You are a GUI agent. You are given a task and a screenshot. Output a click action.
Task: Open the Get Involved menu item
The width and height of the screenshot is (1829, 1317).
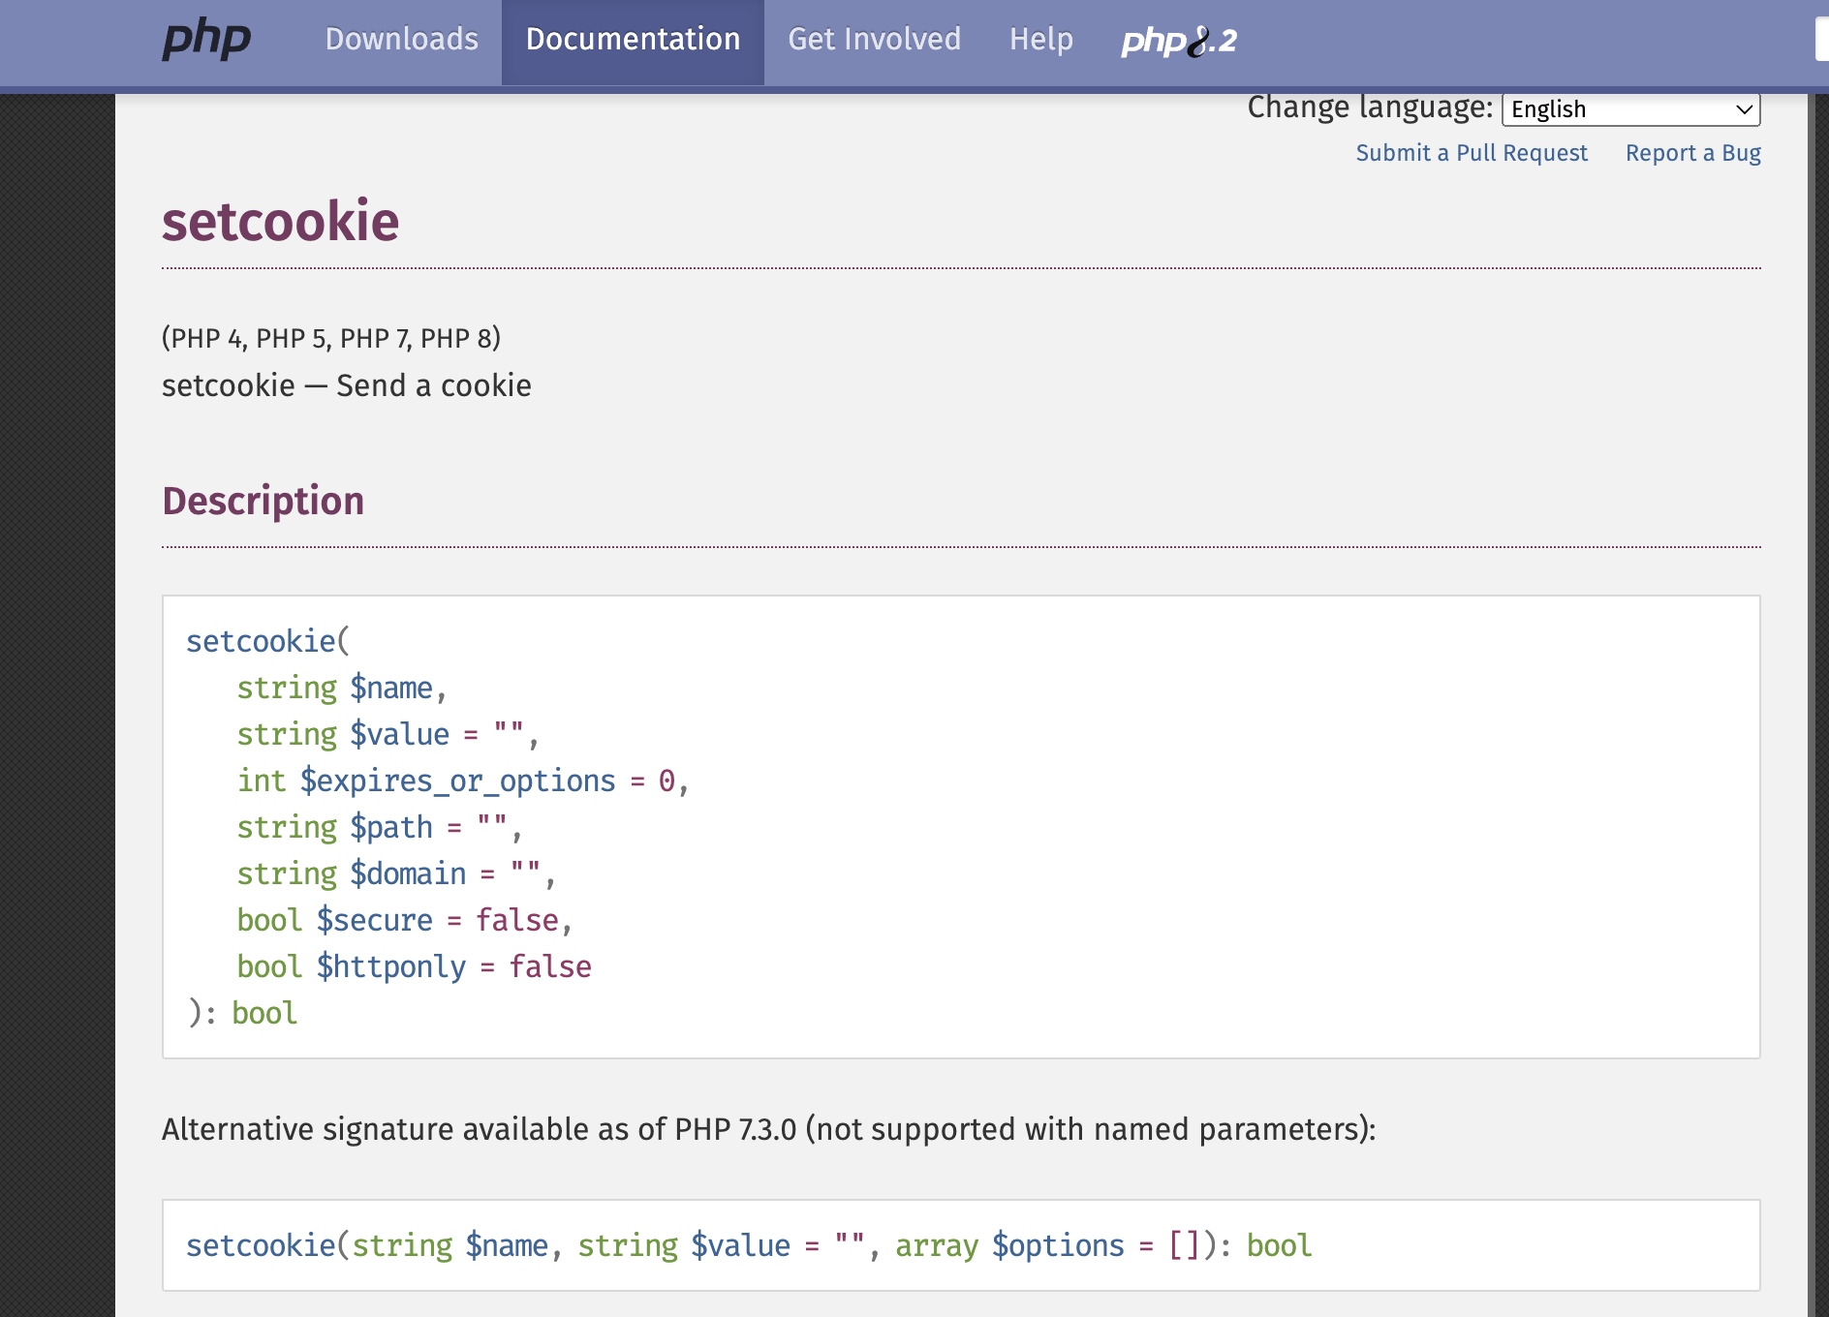tap(874, 40)
